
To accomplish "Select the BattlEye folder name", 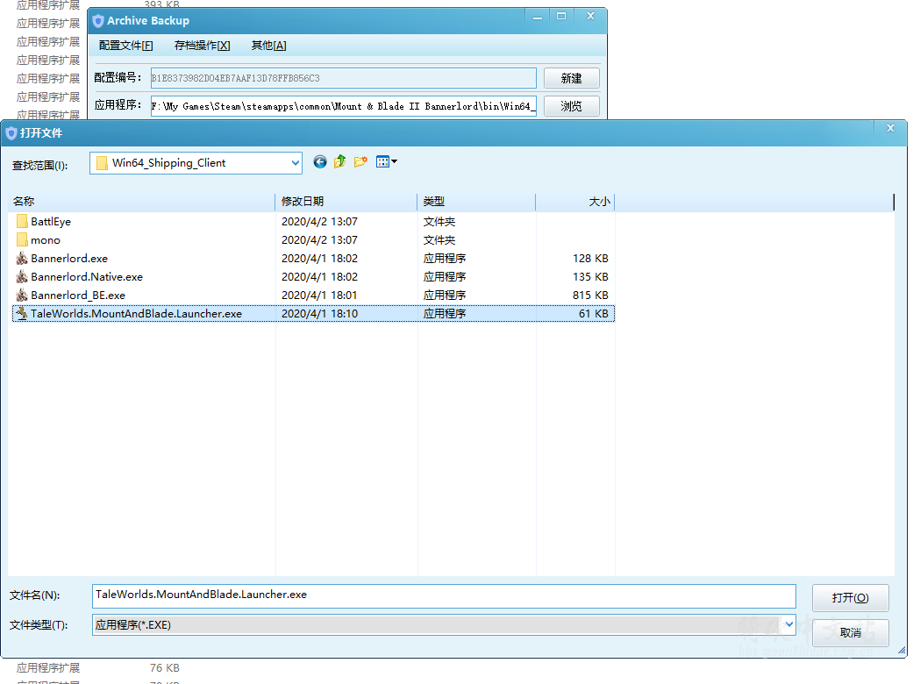I will tap(51, 221).
